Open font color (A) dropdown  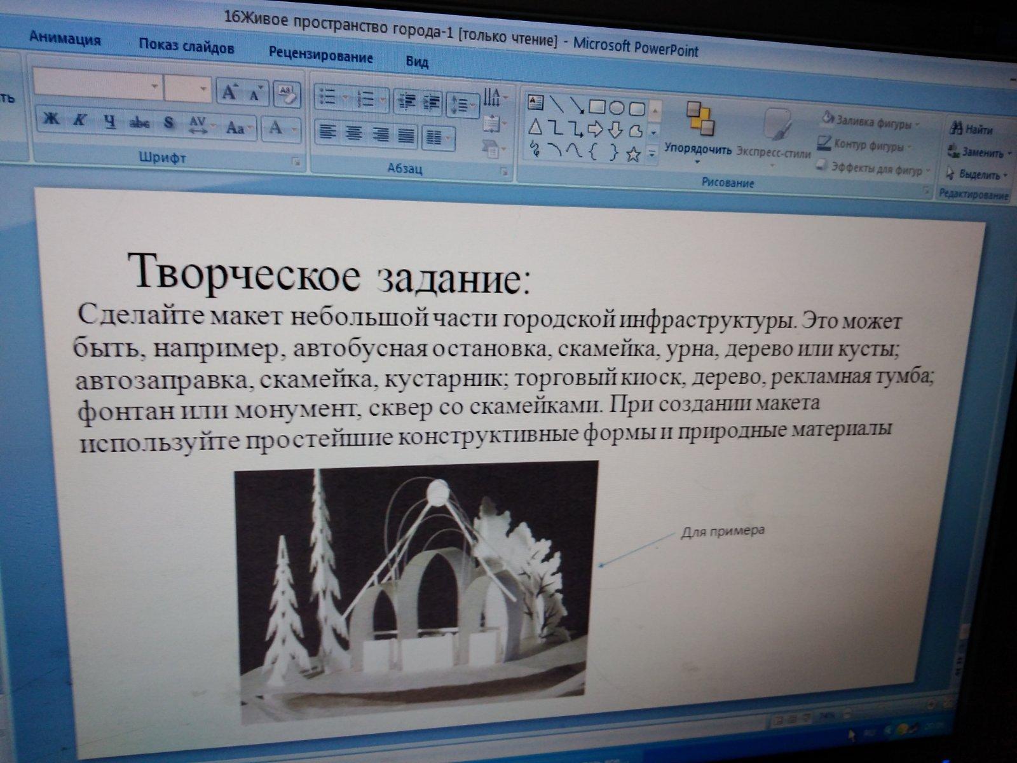(x=281, y=129)
